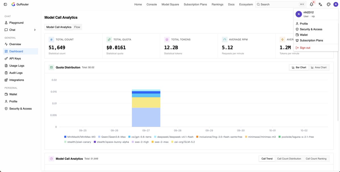Toggle stealth/pixel-canary legend entry
The image size is (340, 172).
(x=78, y=142)
